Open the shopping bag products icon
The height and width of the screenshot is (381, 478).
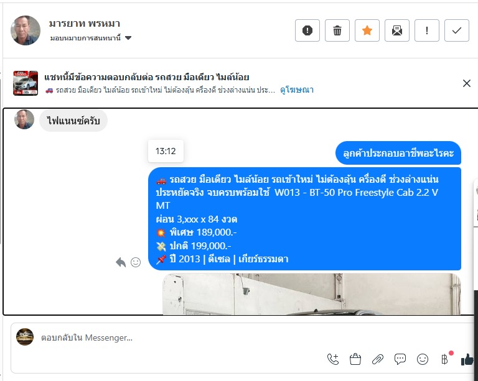click(355, 359)
